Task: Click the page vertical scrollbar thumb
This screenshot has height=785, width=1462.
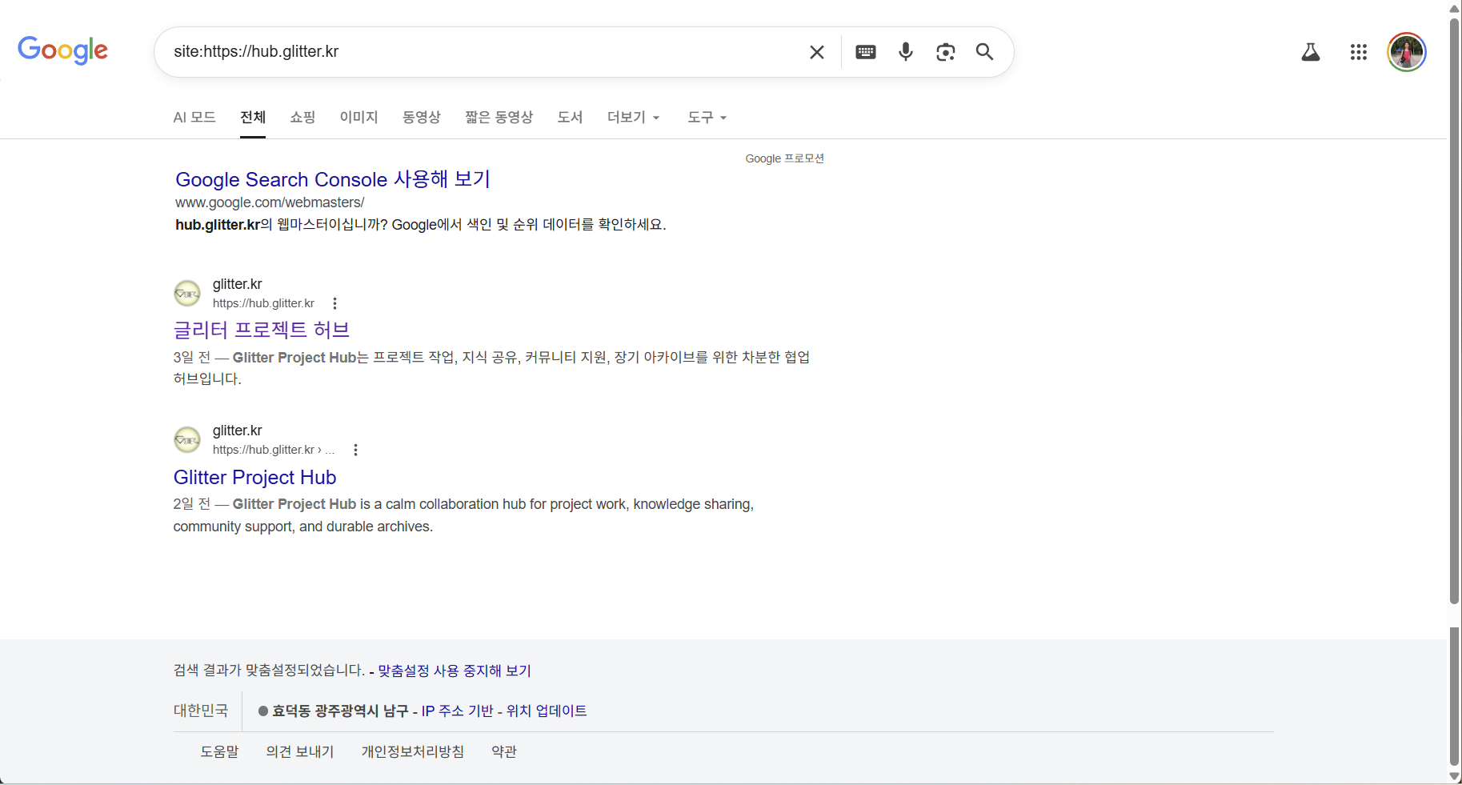Action: (1454, 312)
